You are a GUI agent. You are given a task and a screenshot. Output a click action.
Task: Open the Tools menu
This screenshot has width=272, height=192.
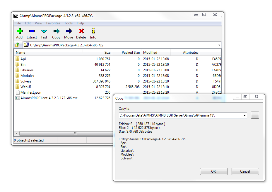pyautogui.click(x=68, y=23)
